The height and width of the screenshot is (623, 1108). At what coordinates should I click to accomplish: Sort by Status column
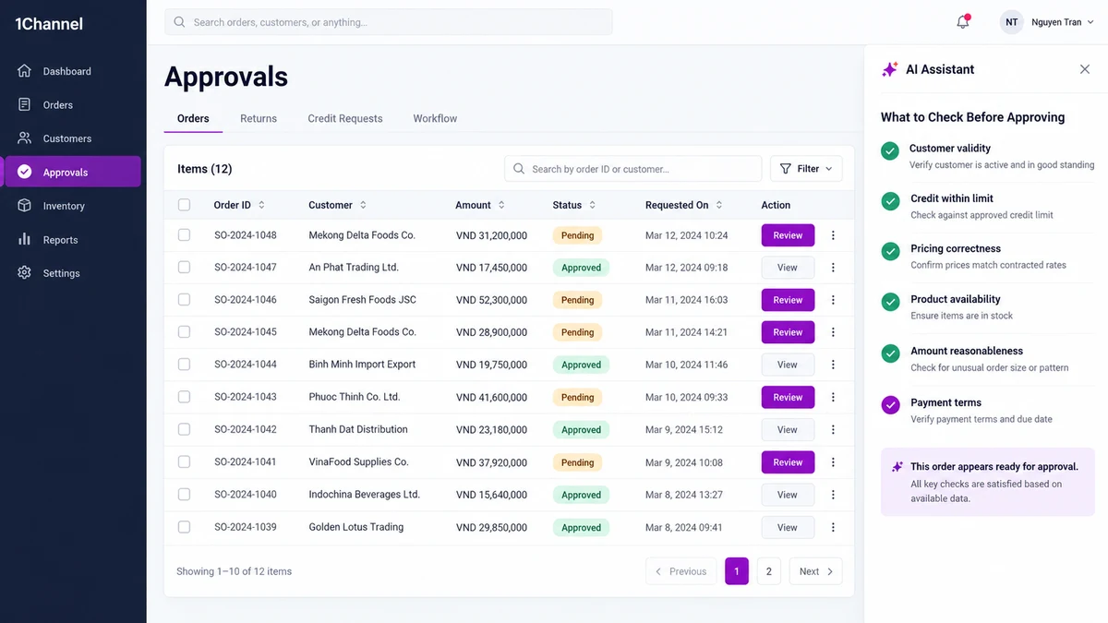[x=592, y=205]
